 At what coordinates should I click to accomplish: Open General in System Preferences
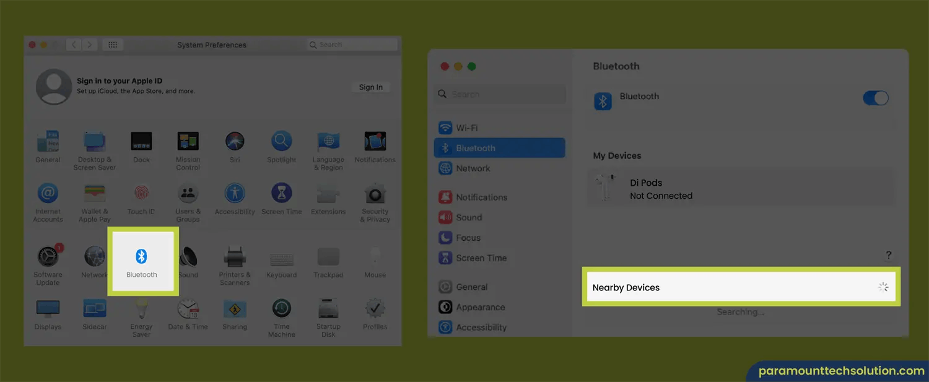(x=48, y=147)
